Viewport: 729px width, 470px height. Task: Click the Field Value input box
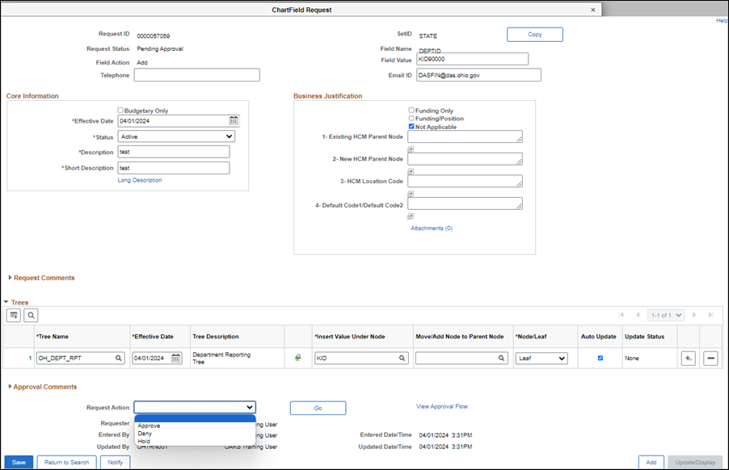[x=472, y=59]
